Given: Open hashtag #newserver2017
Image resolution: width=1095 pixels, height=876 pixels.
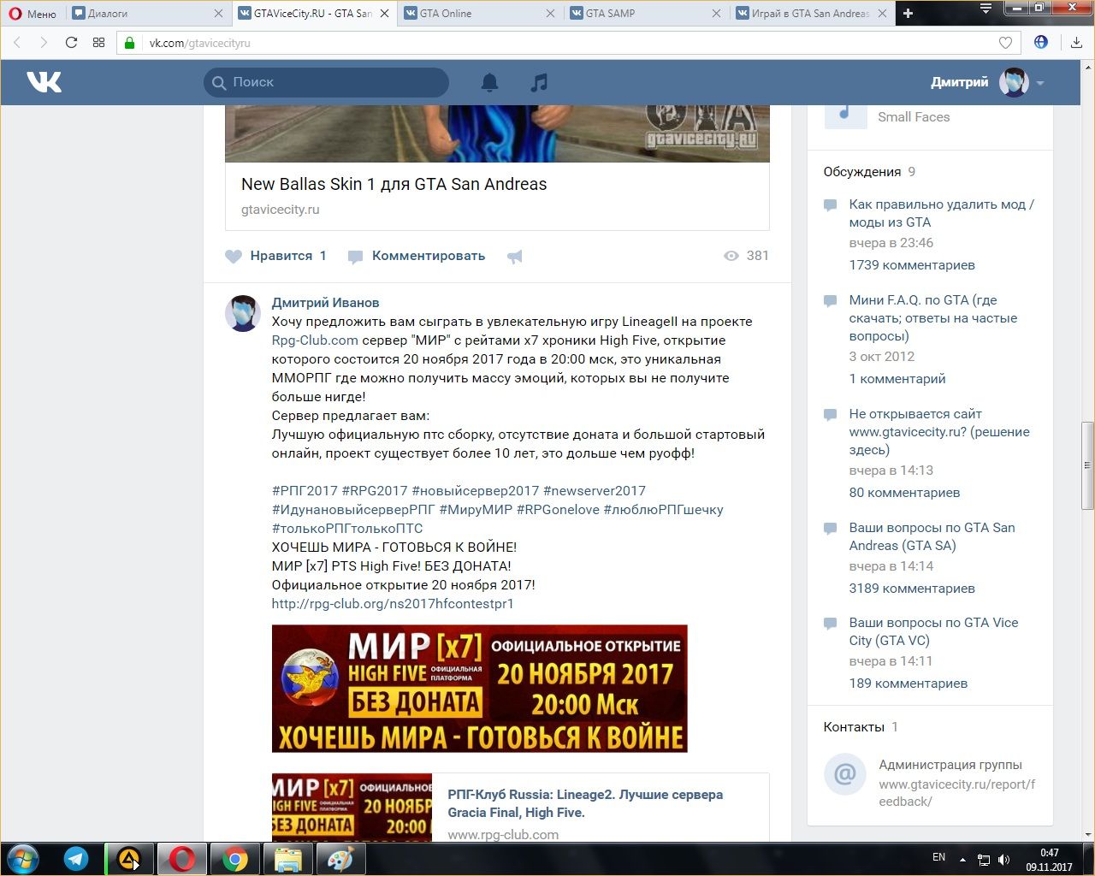Looking at the screenshot, I should pos(595,491).
